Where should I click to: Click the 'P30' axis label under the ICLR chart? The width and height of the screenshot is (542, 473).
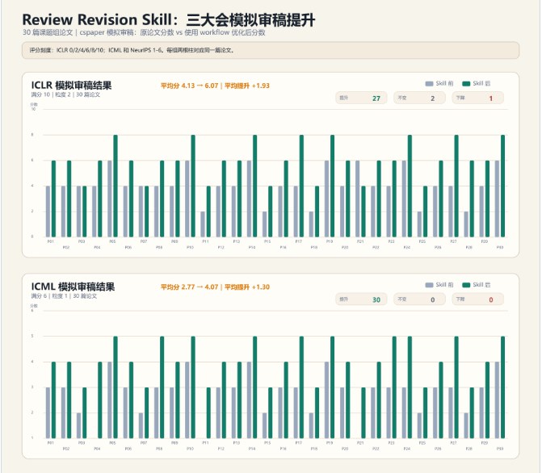pos(500,247)
